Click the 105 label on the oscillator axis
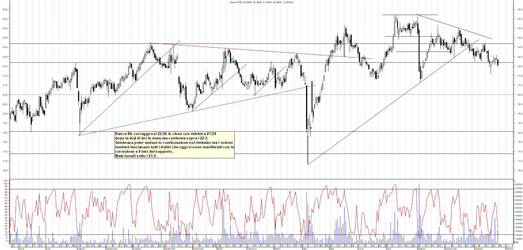 (x=6, y=181)
